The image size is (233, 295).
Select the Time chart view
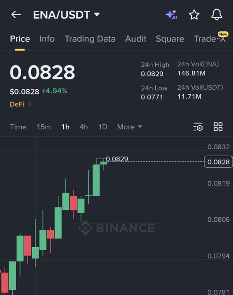click(x=18, y=127)
